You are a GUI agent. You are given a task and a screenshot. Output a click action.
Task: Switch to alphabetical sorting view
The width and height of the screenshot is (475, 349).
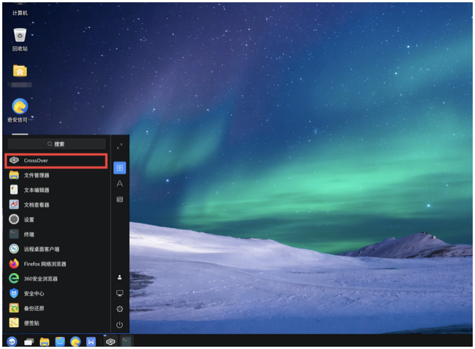point(120,184)
